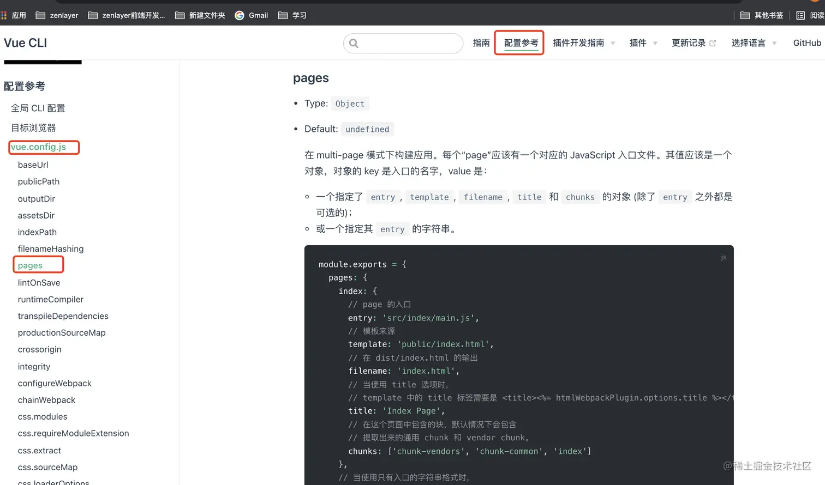Jump to runtimeCompiler section
This screenshot has height=485, width=825.
coord(51,300)
